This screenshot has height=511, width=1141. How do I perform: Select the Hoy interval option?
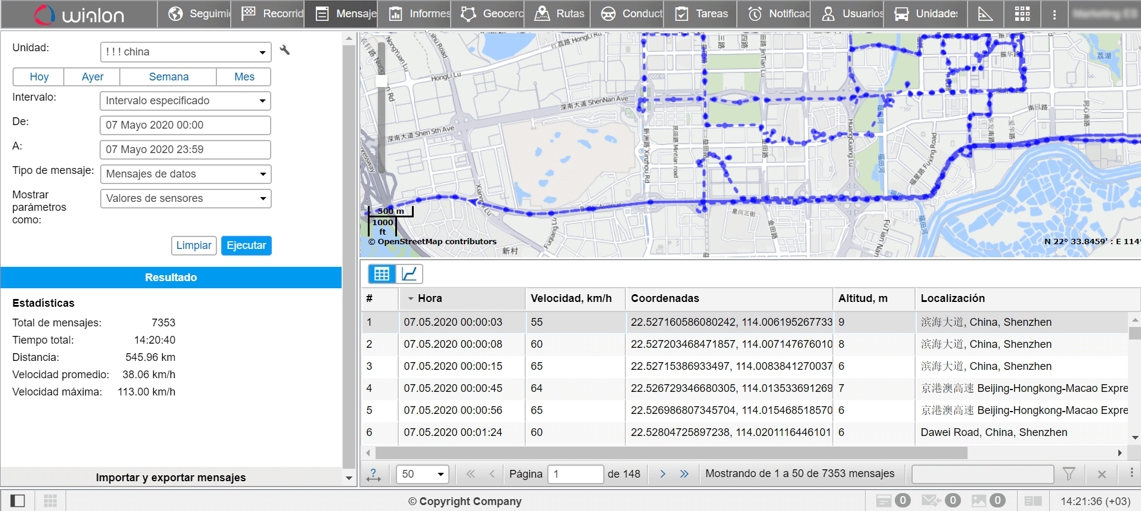[39, 77]
